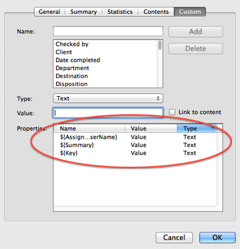
Task: Click the Add button
Action: 196,32
